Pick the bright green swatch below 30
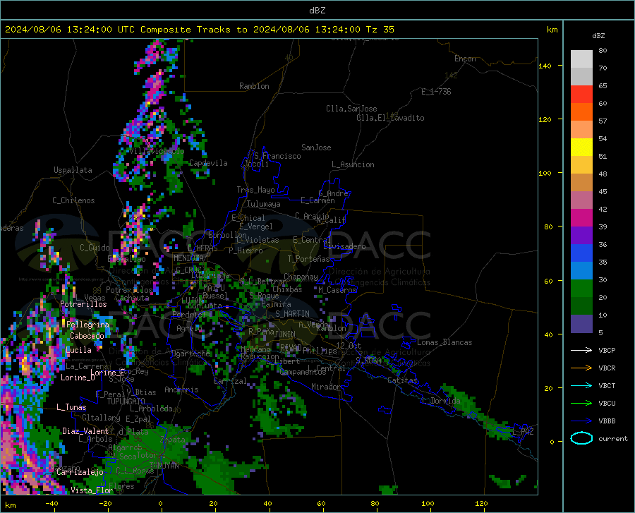Viewport: 635px width, 513px height. [581, 289]
